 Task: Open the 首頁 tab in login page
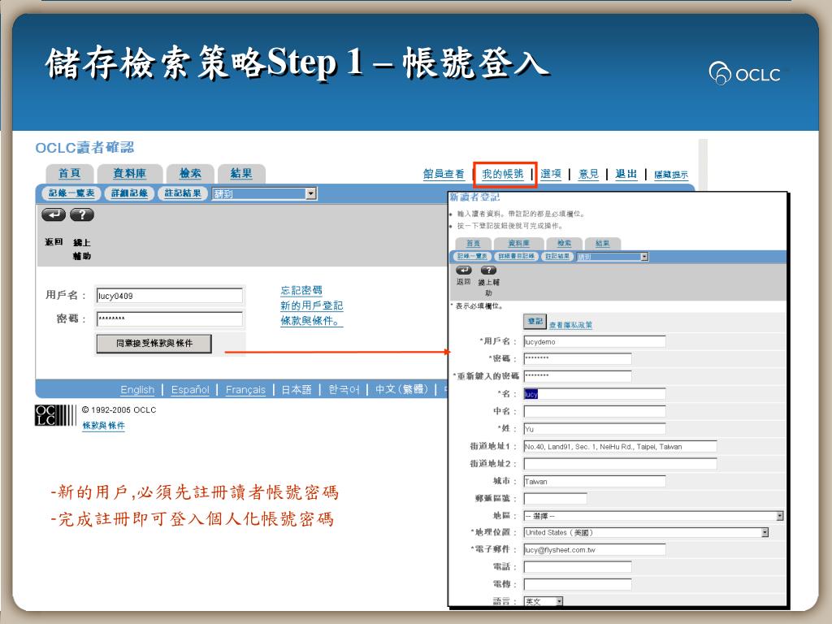[70, 174]
